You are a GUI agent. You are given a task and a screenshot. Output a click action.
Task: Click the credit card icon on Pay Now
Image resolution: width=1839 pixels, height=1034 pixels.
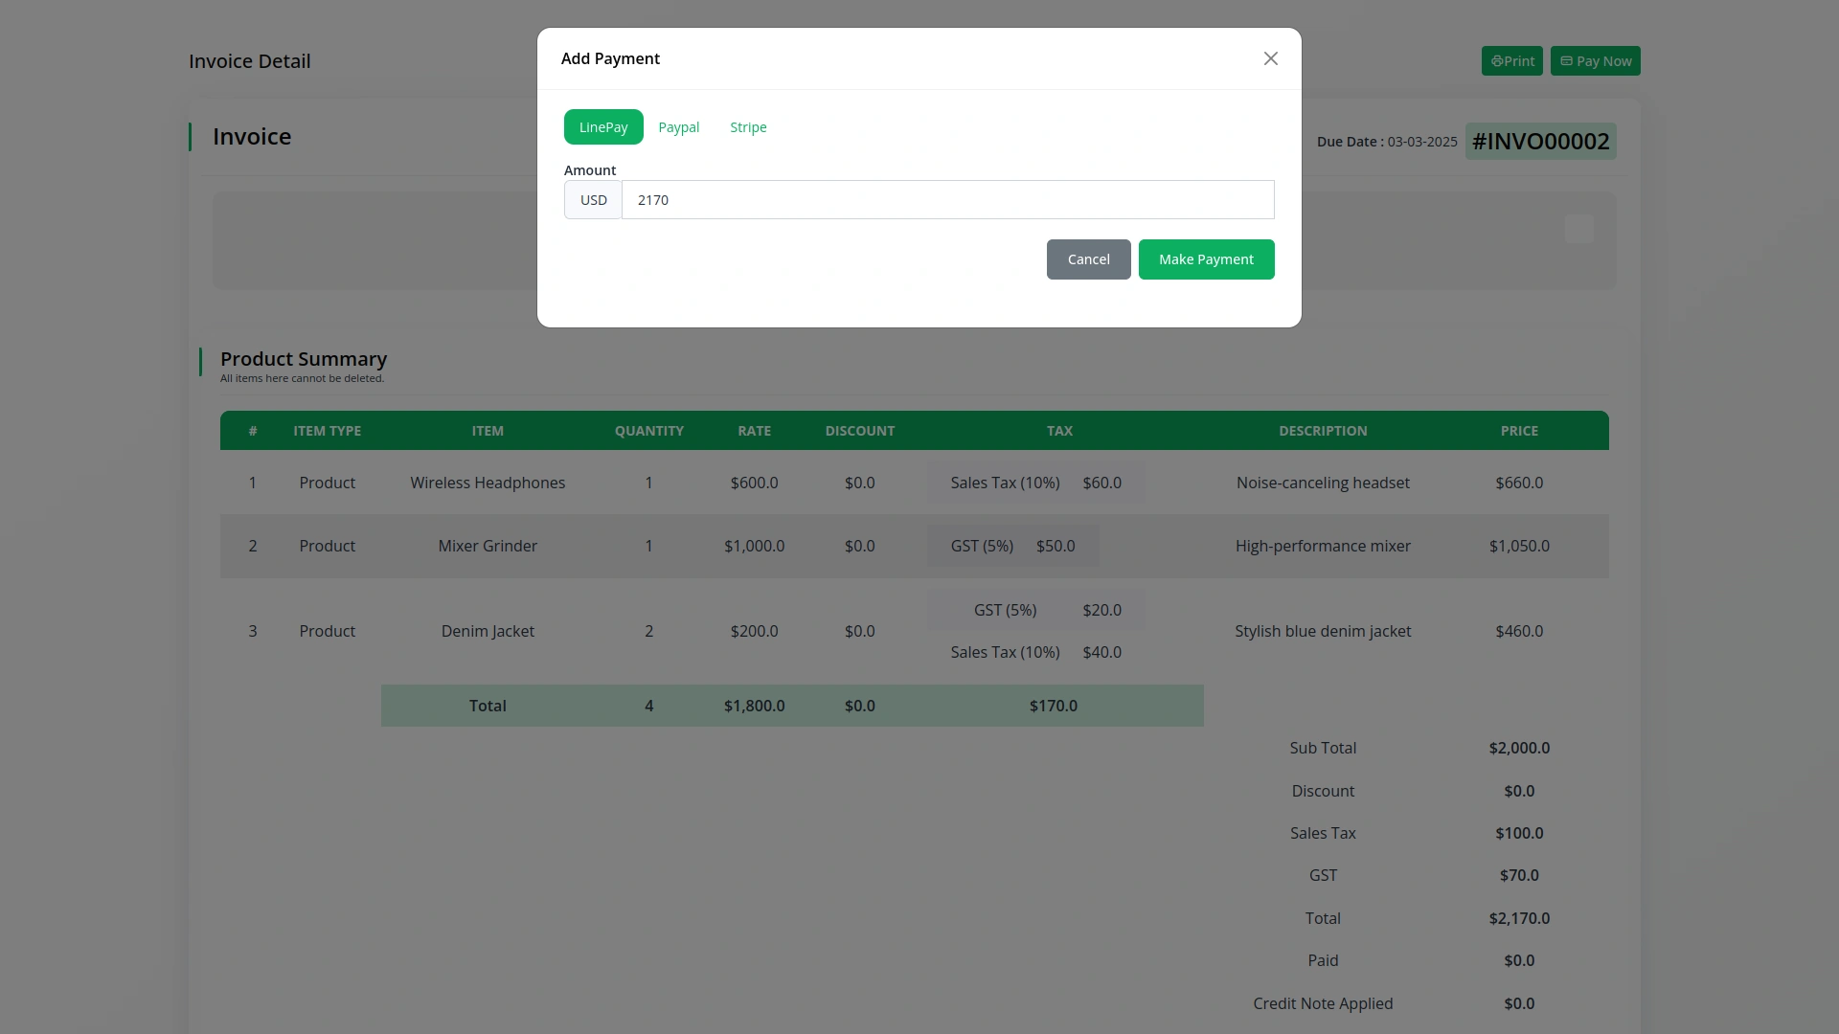pyautogui.click(x=1565, y=60)
